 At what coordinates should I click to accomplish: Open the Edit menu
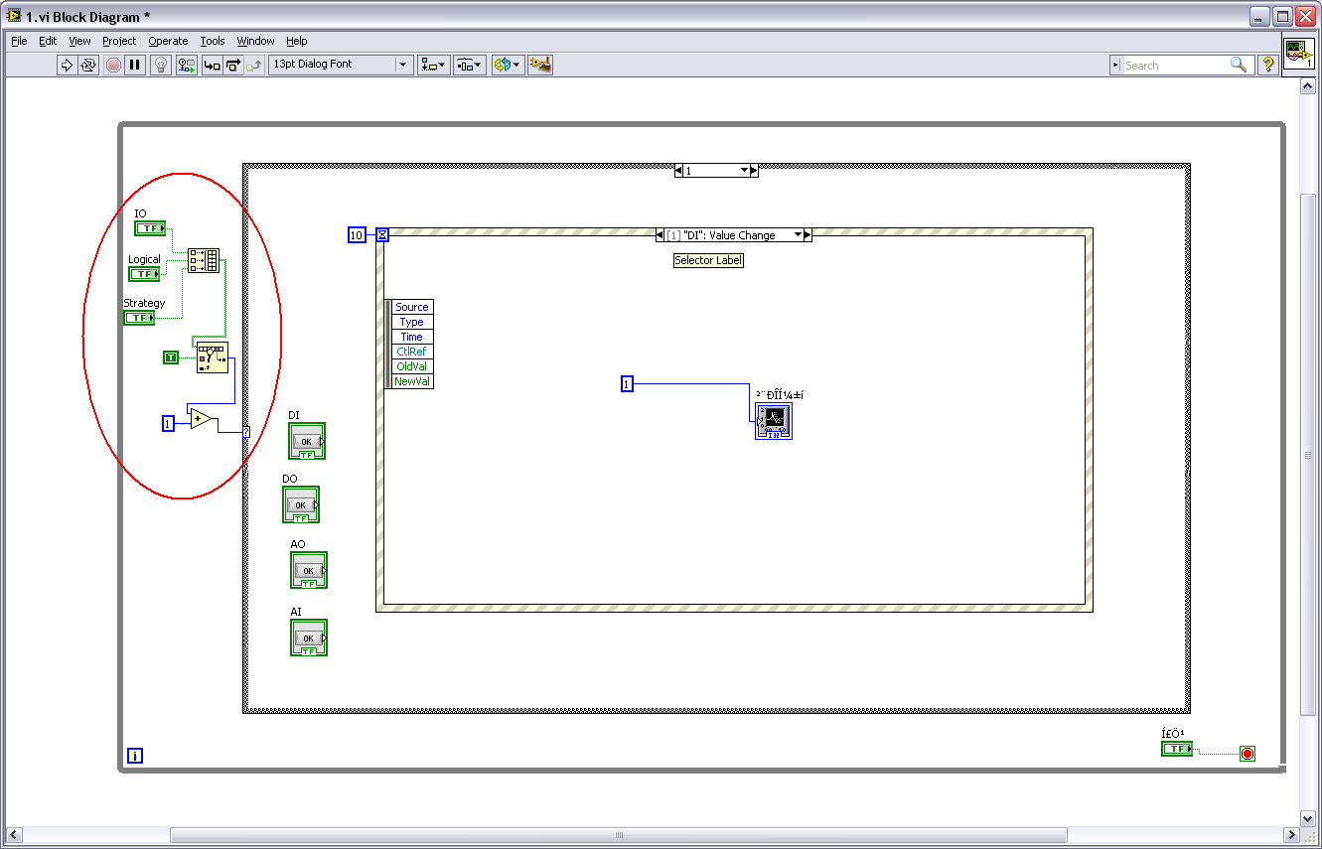[x=48, y=41]
